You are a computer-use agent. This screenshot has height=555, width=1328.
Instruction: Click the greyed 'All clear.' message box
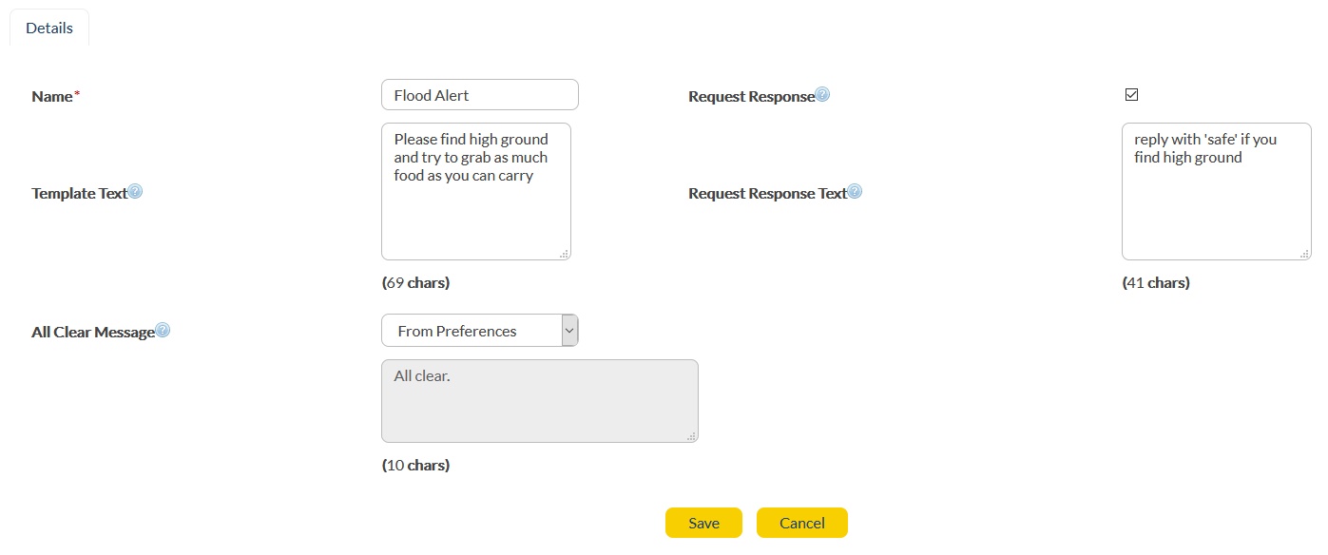click(539, 401)
